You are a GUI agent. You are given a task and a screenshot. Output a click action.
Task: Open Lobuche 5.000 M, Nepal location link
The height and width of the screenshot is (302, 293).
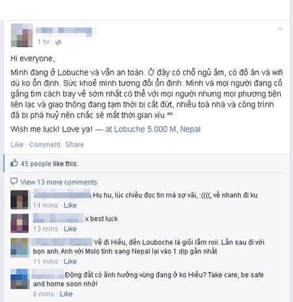point(158,129)
